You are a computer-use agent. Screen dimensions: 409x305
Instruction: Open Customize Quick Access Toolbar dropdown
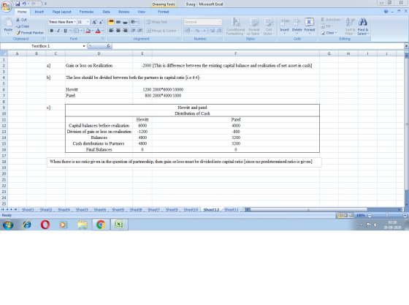click(x=45, y=4)
